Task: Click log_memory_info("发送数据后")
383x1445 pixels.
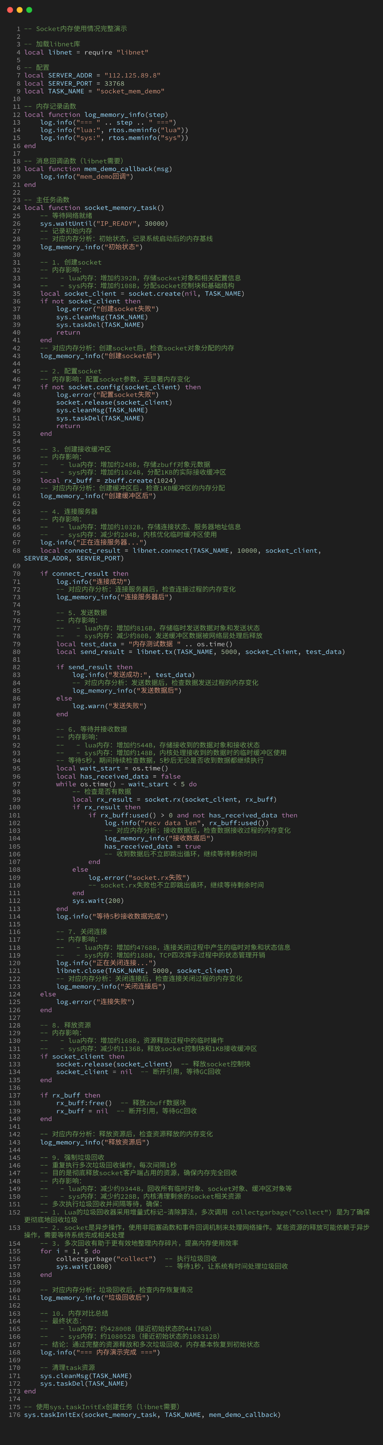Action: (x=127, y=691)
